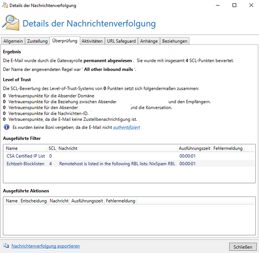Image resolution: width=259 pixels, height=253 pixels.
Task: Click the Ausgeführte Filter heading
Action: [x=22, y=138]
